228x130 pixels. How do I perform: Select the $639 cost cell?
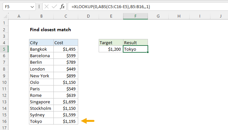click(x=66, y=95)
